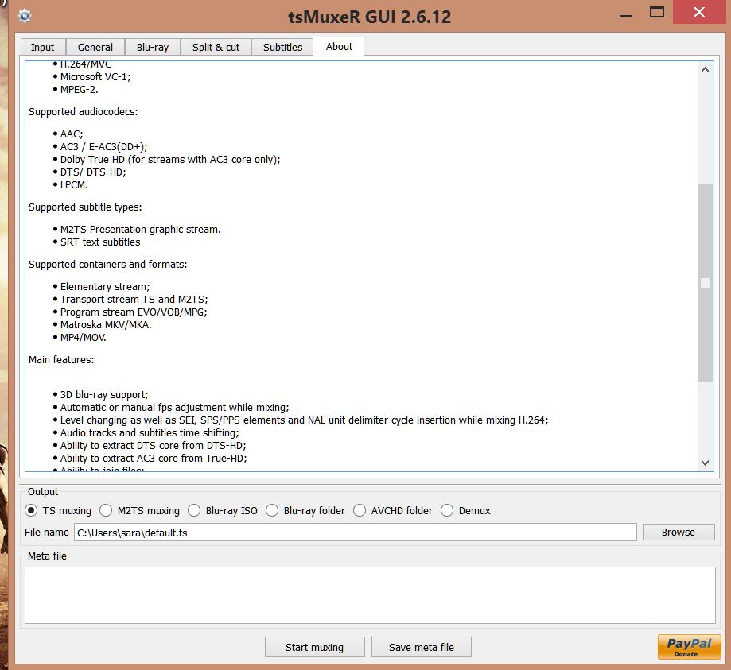This screenshot has width=731, height=670.
Task: Click 'M2TS Presentation graphic stream.' entry
Action: point(140,229)
